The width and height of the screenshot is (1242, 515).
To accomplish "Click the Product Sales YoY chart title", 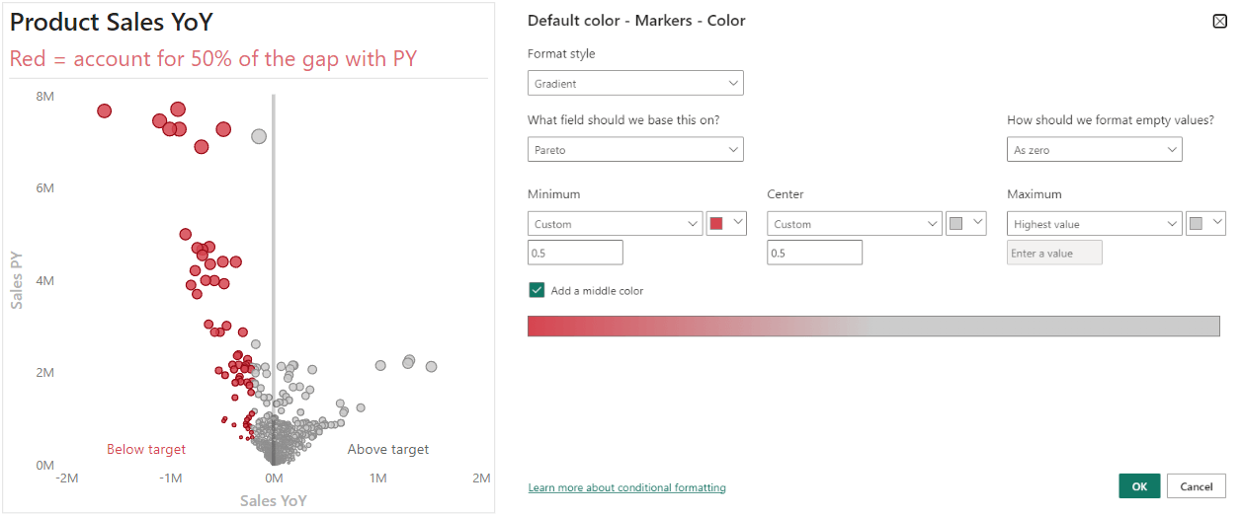I will pos(112,22).
